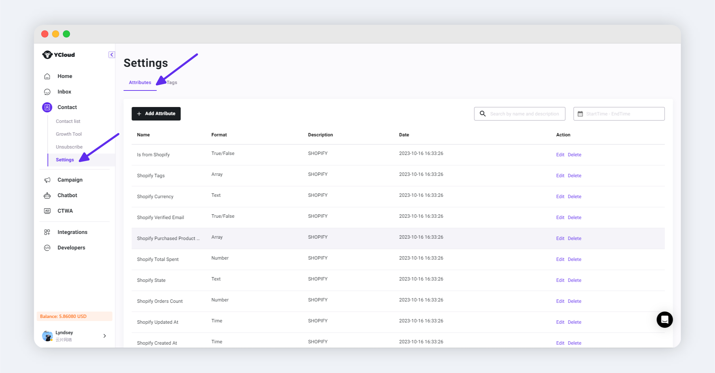Click the CTWA ad icon
Viewport: 715px width, 373px height.
point(47,211)
